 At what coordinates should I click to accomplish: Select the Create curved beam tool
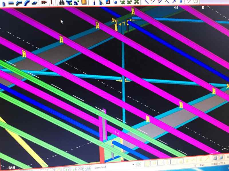pyautogui.click(x=27, y=3)
